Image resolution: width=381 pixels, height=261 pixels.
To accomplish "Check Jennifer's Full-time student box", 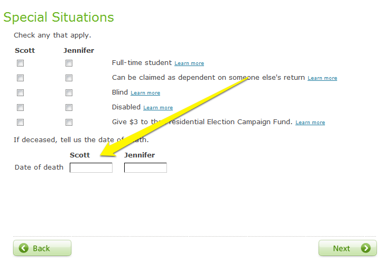I will 69,63.
